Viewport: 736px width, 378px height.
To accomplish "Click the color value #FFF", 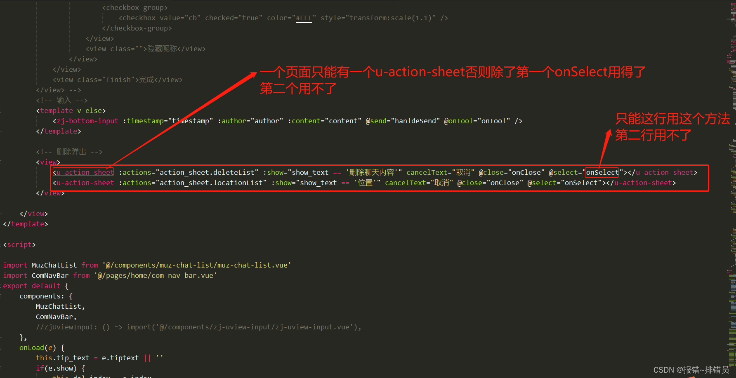I will [304, 17].
